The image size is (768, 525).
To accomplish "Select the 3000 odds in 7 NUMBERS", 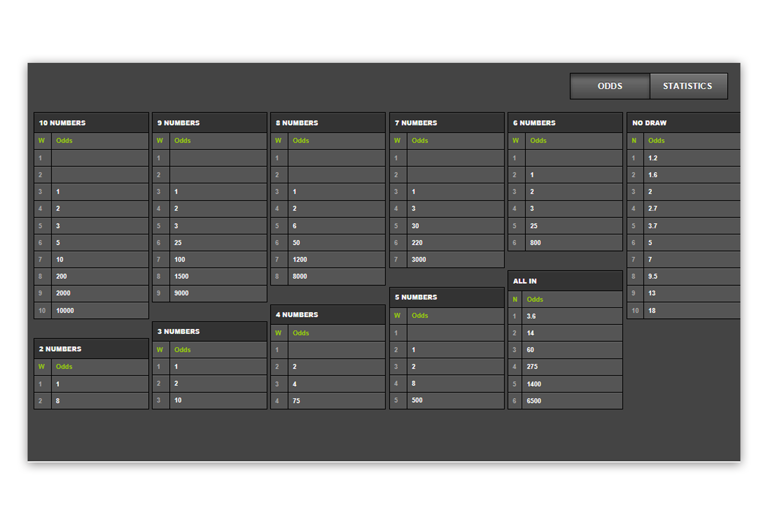I will click(455, 260).
